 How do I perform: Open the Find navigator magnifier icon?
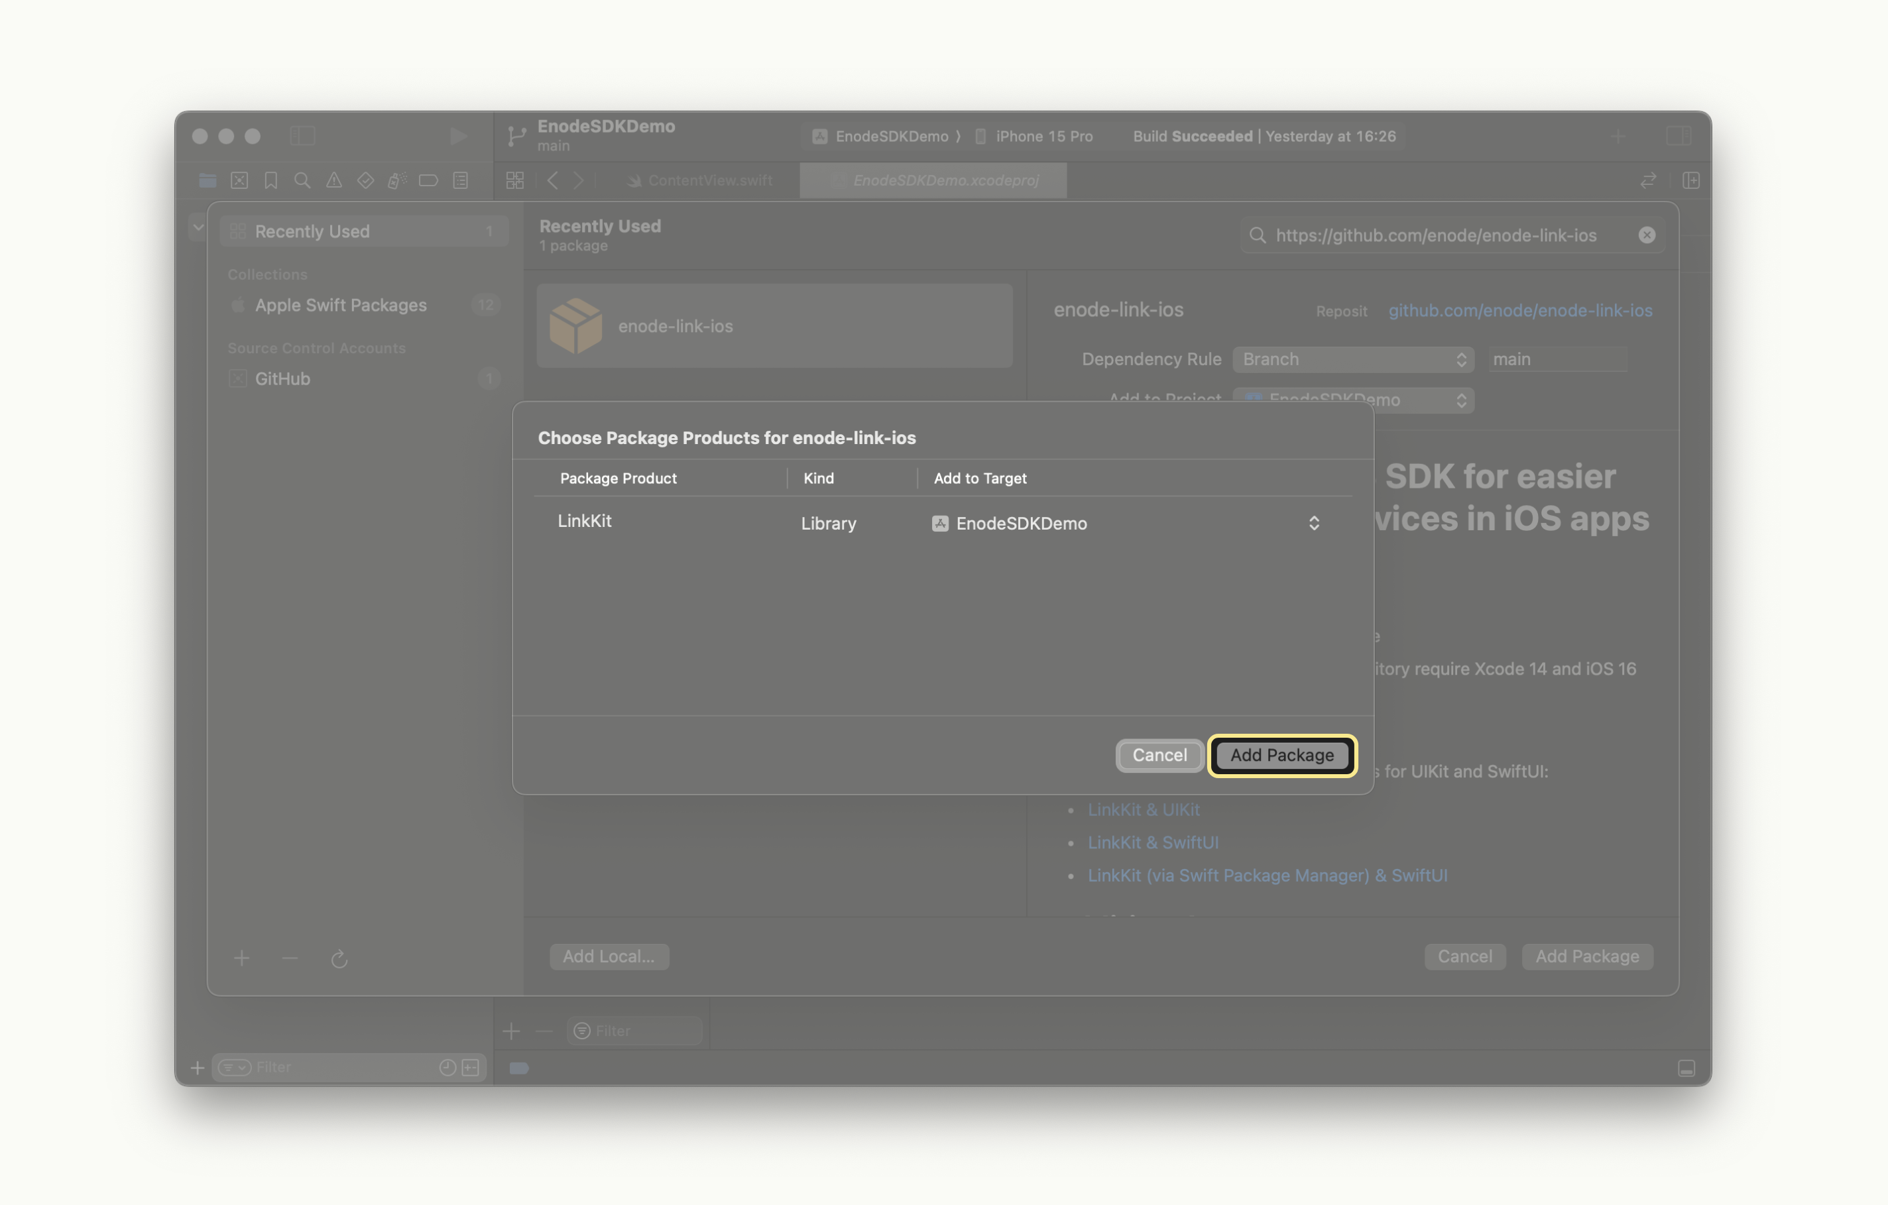click(302, 180)
